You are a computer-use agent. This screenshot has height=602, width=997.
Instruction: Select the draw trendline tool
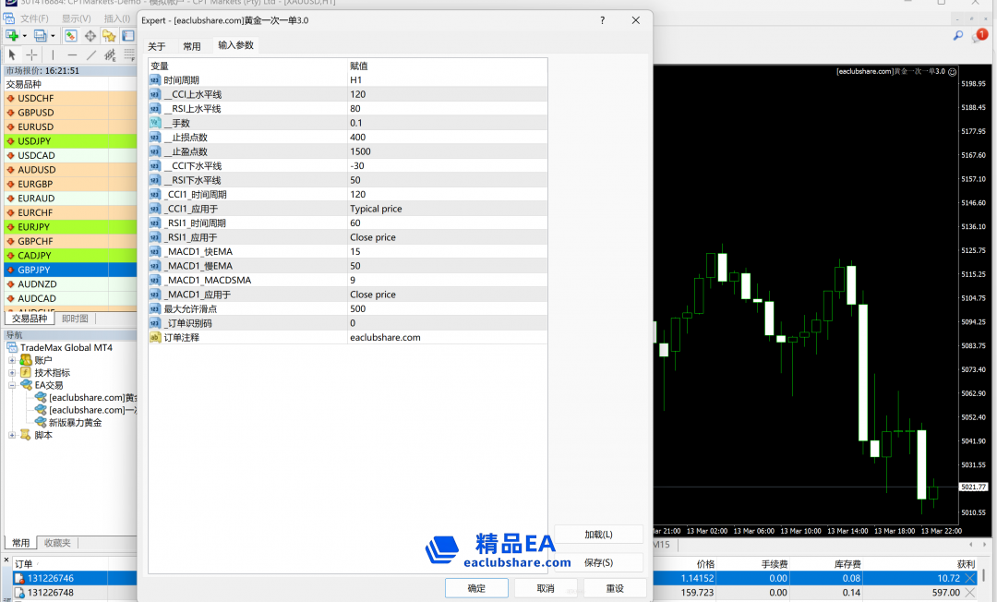tap(90, 55)
